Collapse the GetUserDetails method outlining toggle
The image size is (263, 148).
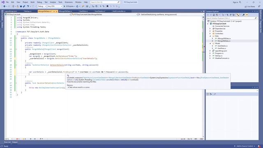coord(16,65)
